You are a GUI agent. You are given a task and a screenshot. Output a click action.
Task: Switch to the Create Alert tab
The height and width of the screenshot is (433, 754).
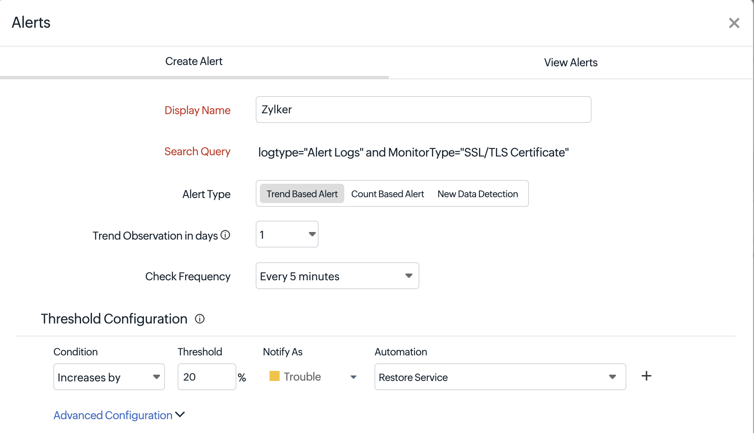pos(194,62)
